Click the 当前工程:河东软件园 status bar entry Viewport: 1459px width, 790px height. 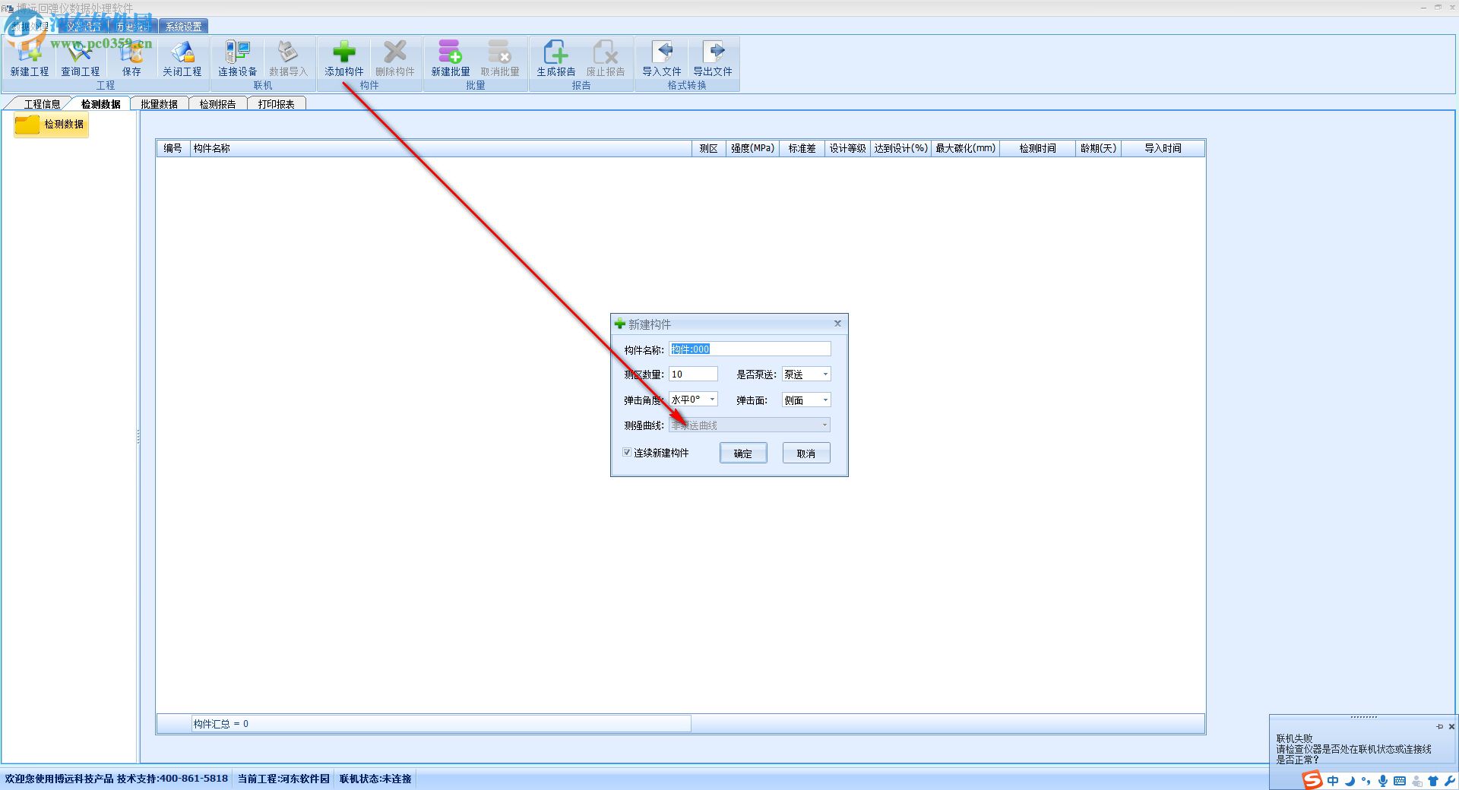click(x=283, y=779)
